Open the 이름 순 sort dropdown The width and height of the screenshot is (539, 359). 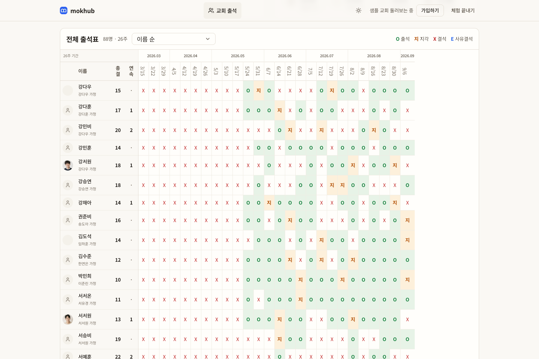coord(174,39)
